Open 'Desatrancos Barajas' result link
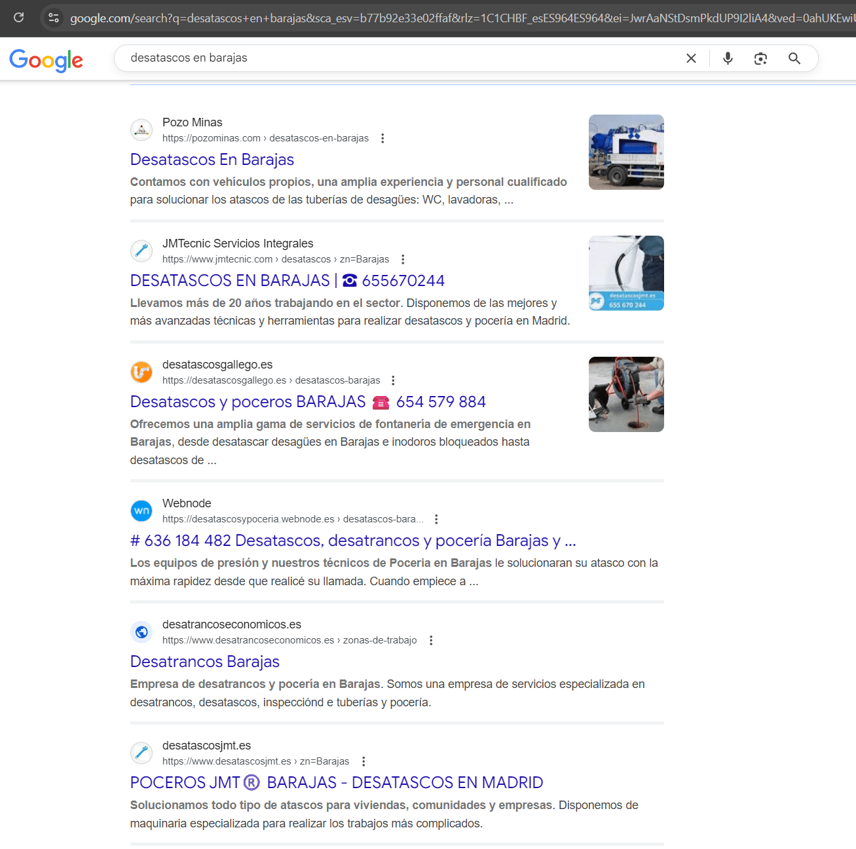The height and width of the screenshot is (849, 856). pyautogui.click(x=205, y=662)
